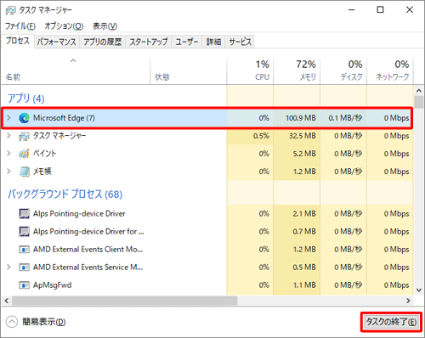425x338 pixels.
Task: Select the プロセス tab
Action: point(18,41)
